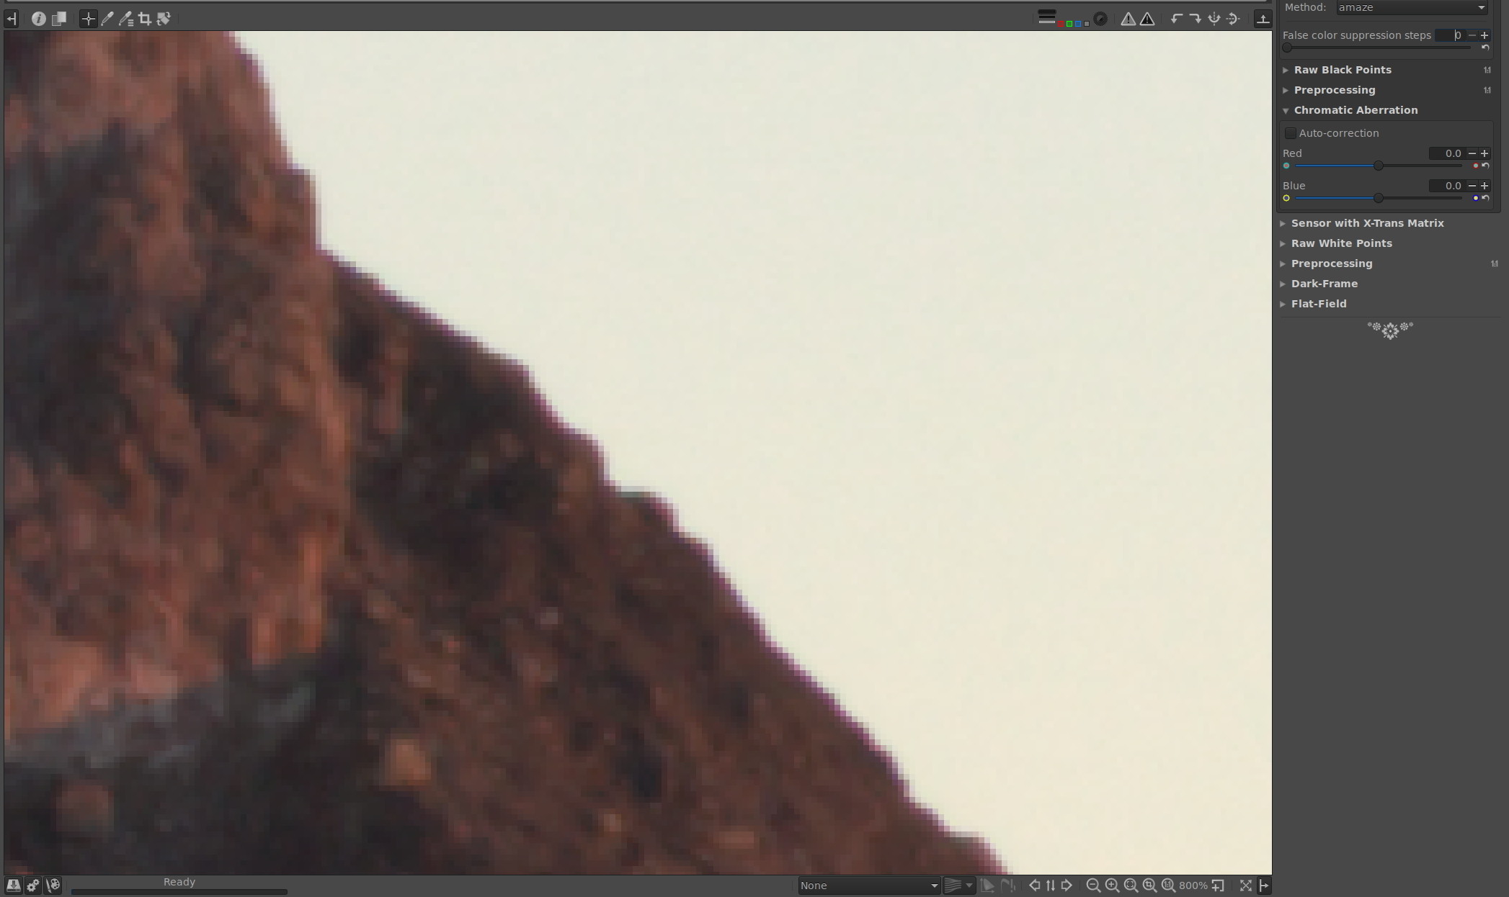1509x897 pixels.
Task: Fit whole image to screen
Action: coord(1131,885)
